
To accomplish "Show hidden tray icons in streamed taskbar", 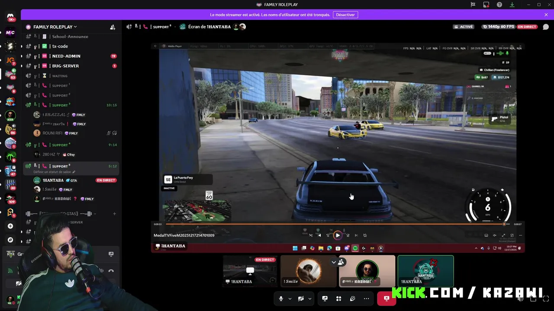I will point(476,248).
